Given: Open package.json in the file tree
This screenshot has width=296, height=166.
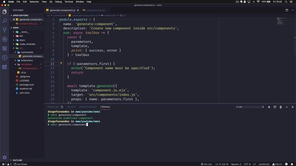Looking at the screenshot, I should (x=27, y=85).
